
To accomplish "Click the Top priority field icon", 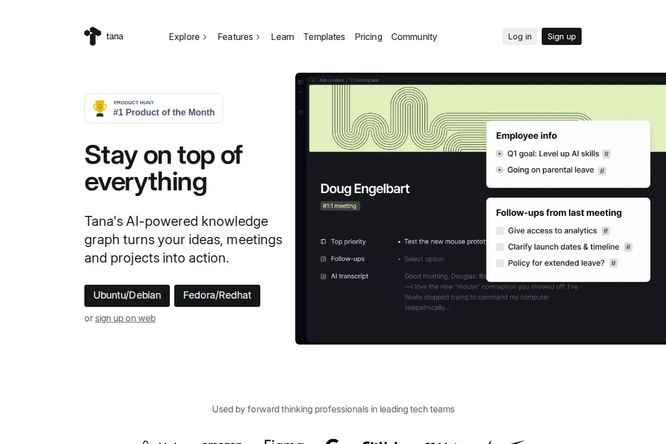I will (x=323, y=242).
